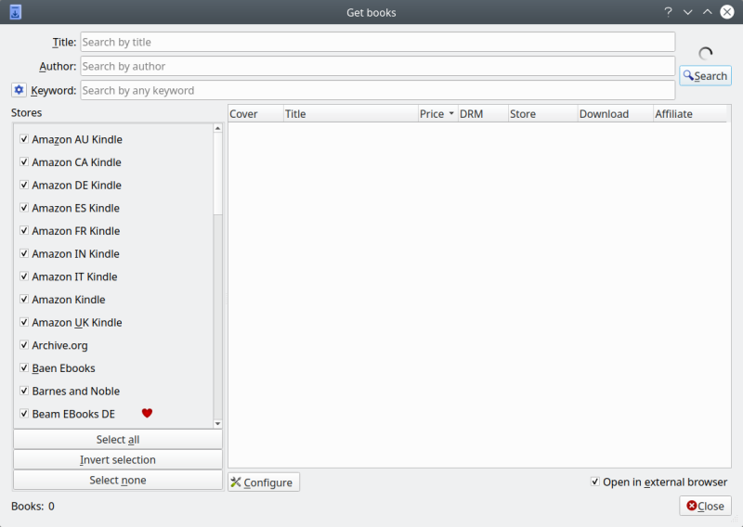Close the dialog using the Close button

(x=705, y=506)
